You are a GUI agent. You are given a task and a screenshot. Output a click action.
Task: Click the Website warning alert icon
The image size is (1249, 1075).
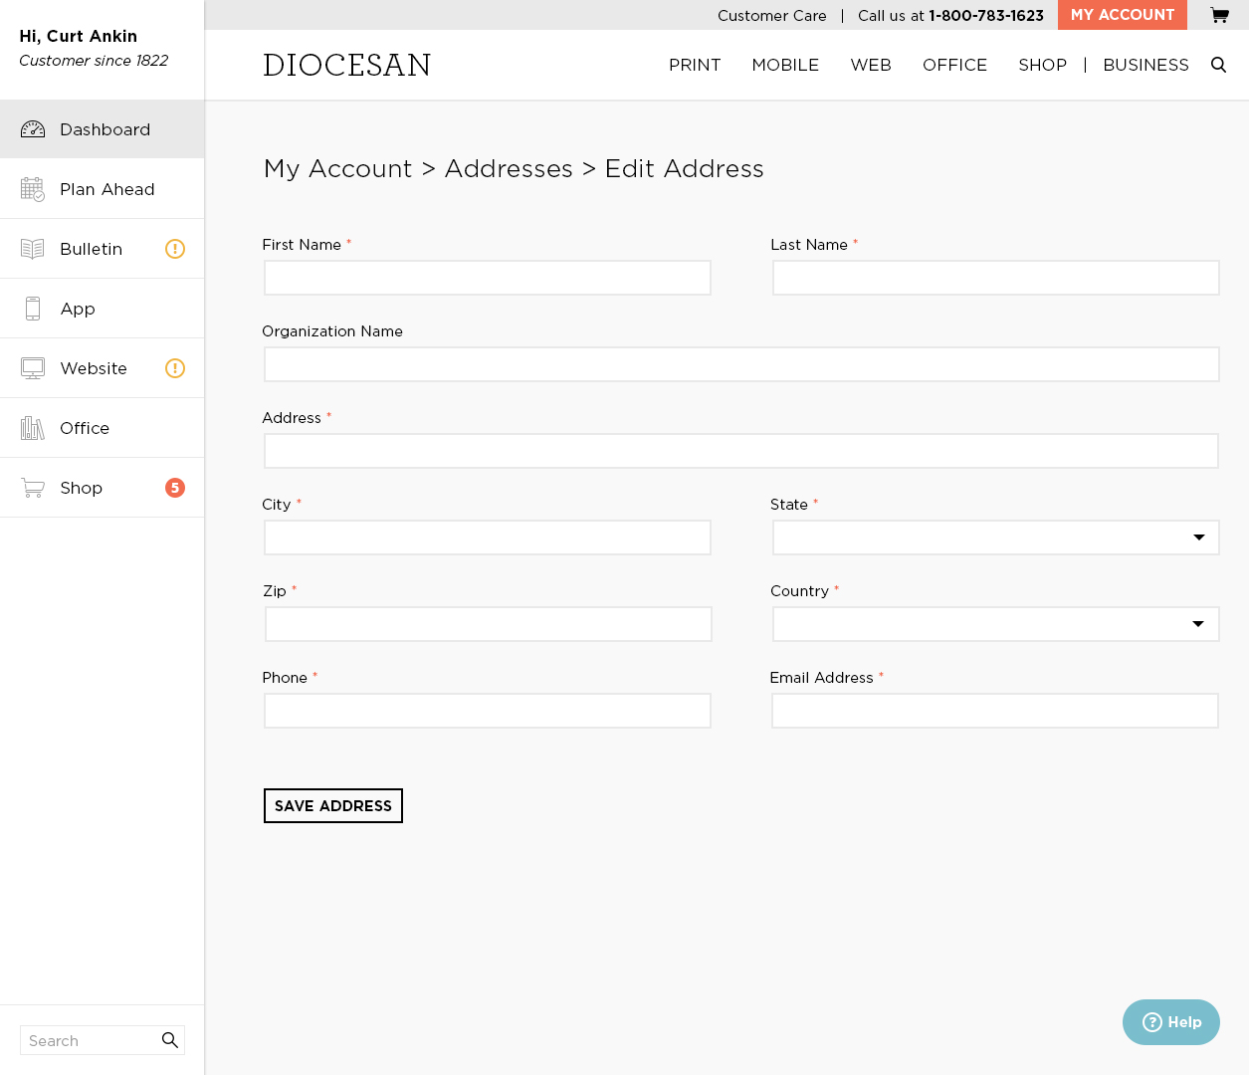click(175, 368)
